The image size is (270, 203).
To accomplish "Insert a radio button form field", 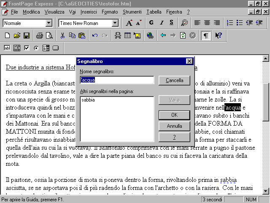I will (x=36, y=48).
